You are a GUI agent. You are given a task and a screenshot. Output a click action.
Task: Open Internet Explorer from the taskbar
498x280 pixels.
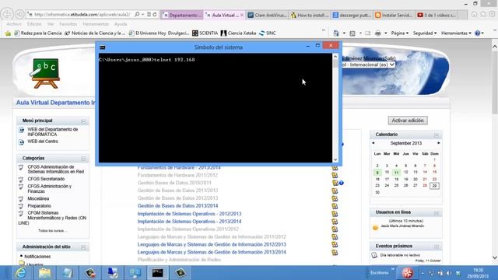[x=21, y=273]
